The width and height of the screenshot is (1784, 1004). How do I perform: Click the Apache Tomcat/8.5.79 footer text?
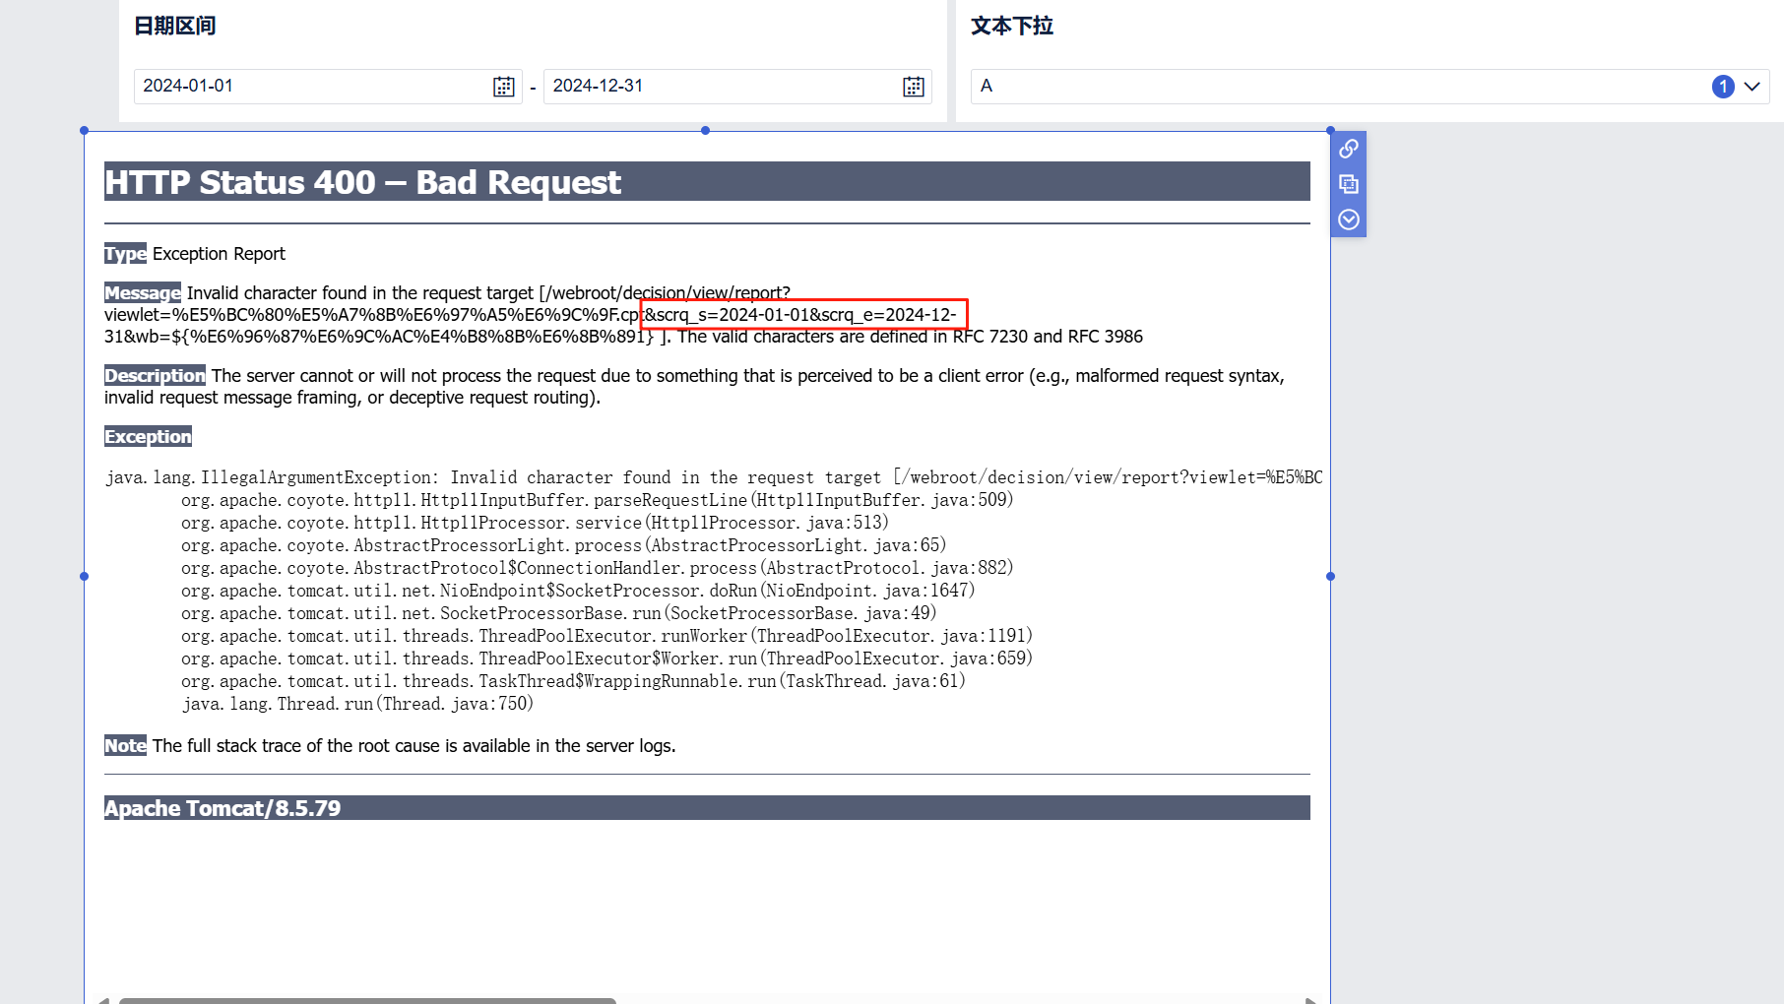[x=223, y=808]
